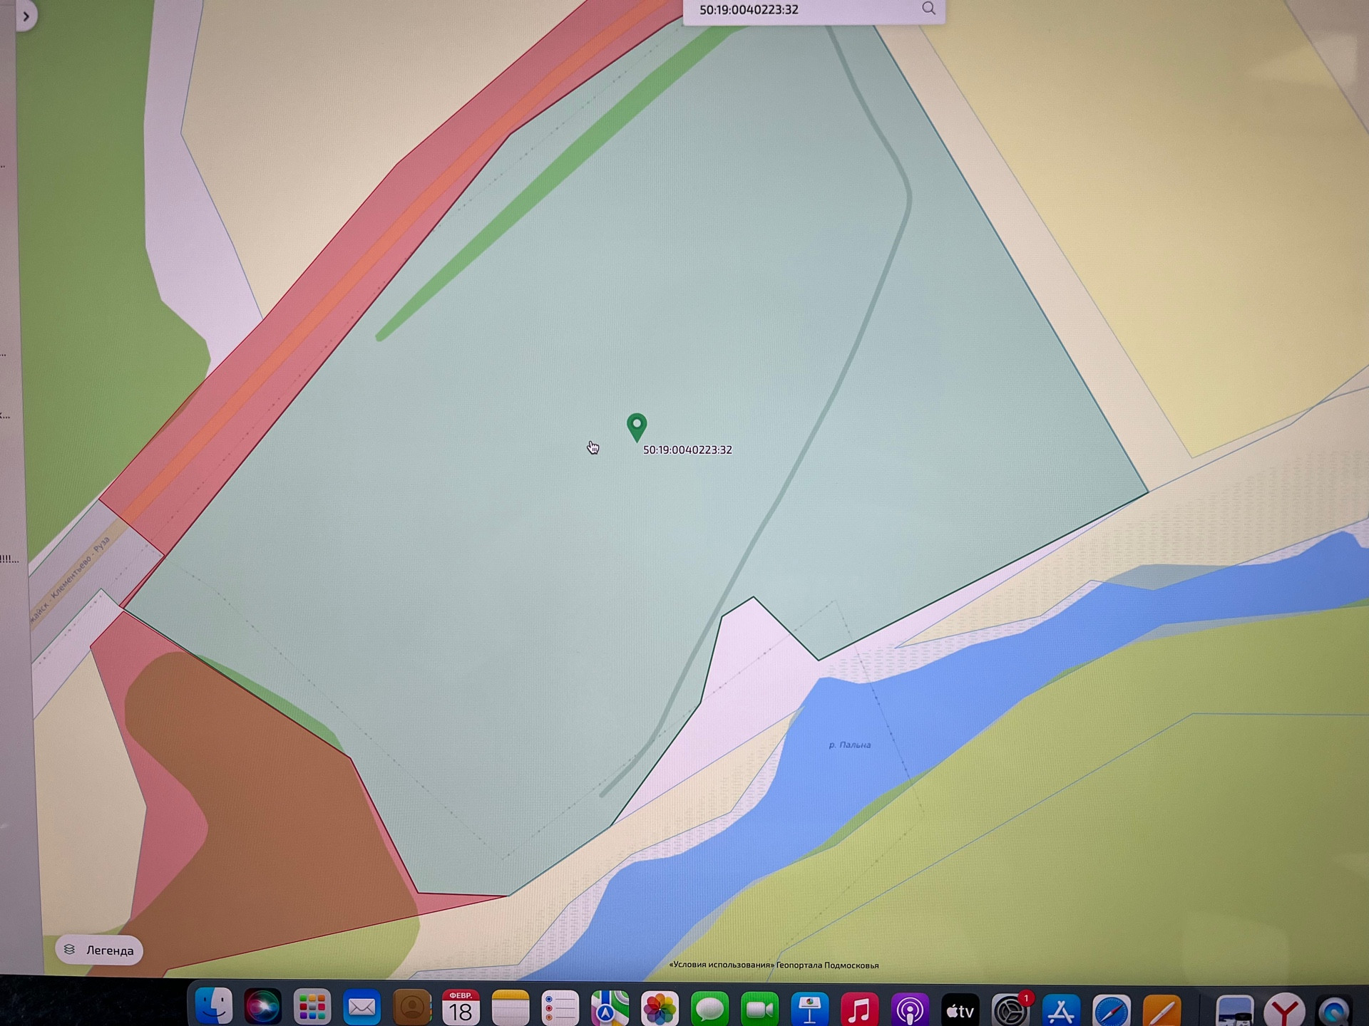The image size is (1369, 1026).
Task: Open the Photos app
Action: [660, 1008]
